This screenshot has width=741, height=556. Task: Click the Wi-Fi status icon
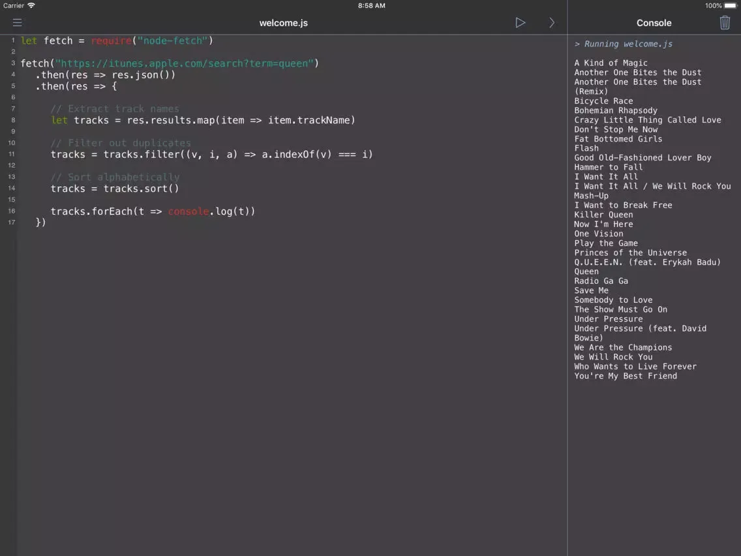coord(31,6)
